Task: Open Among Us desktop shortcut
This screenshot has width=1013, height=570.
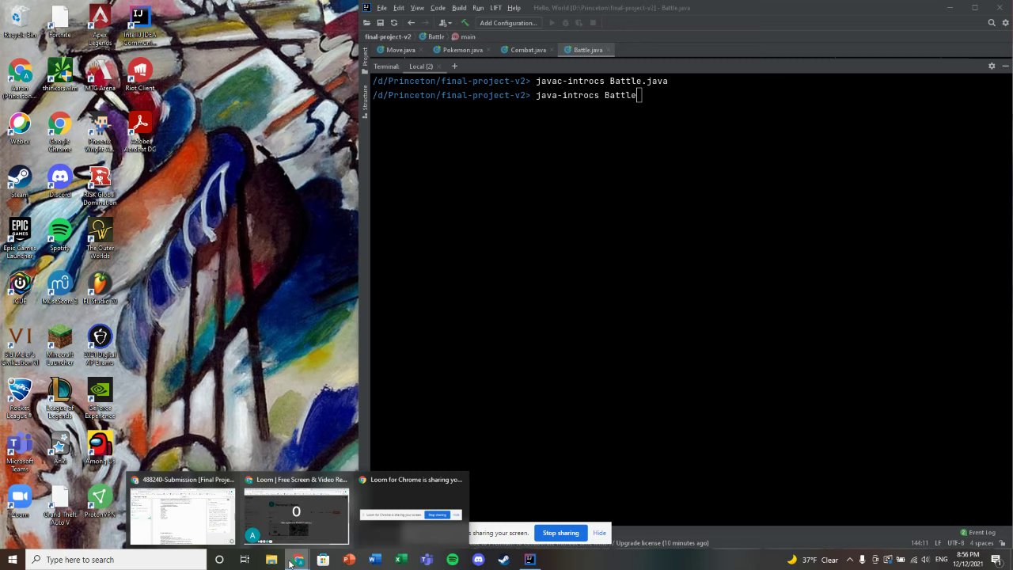Action: coord(100,448)
